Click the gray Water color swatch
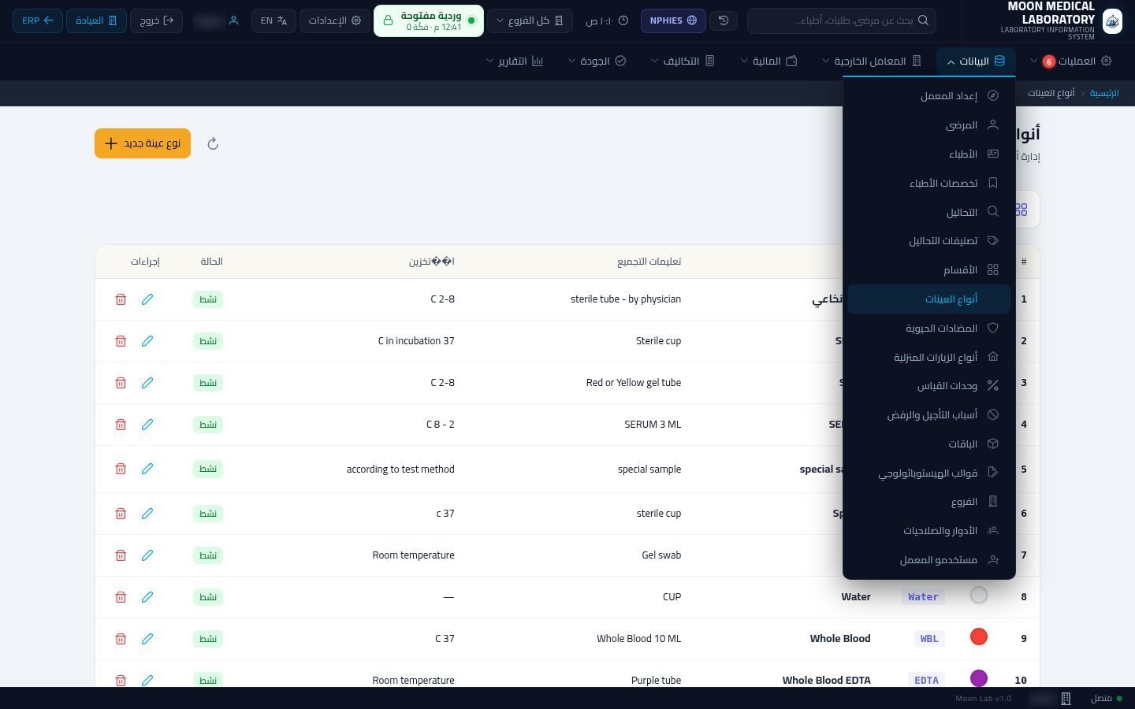 979,595
